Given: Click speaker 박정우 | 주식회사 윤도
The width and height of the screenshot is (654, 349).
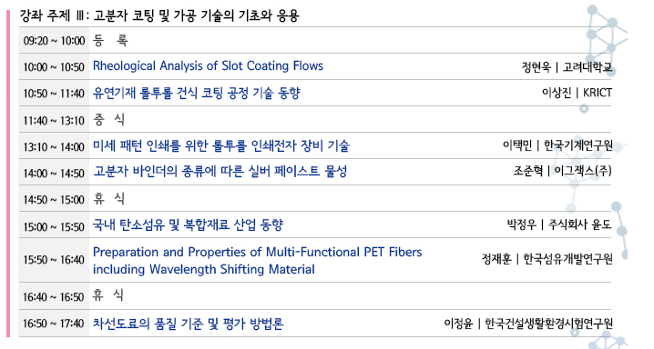Looking at the screenshot, I should pyautogui.click(x=559, y=225).
